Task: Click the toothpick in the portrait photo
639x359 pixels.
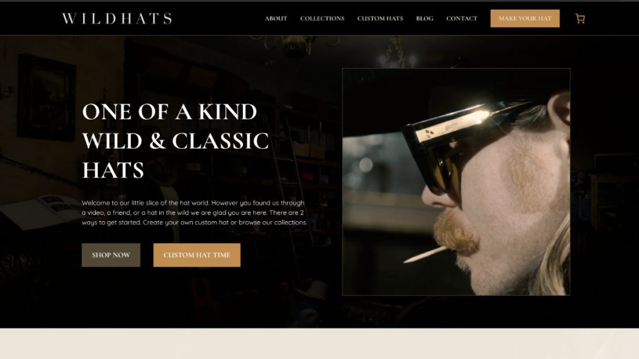Action: [424, 254]
